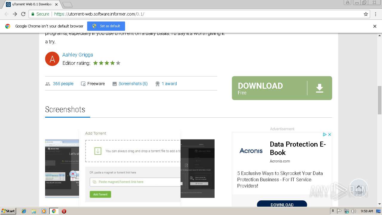Screen dimensions: 382x215
Task: Open Windows Explorer folder from taskbar
Action: pyautogui.click(x=34, y=211)
